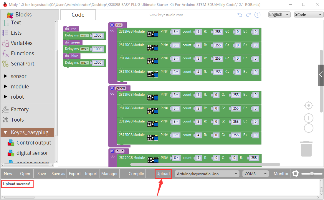Click the zoom in plus icon
Screen dimensions: 324x200
tap(308, 118)
